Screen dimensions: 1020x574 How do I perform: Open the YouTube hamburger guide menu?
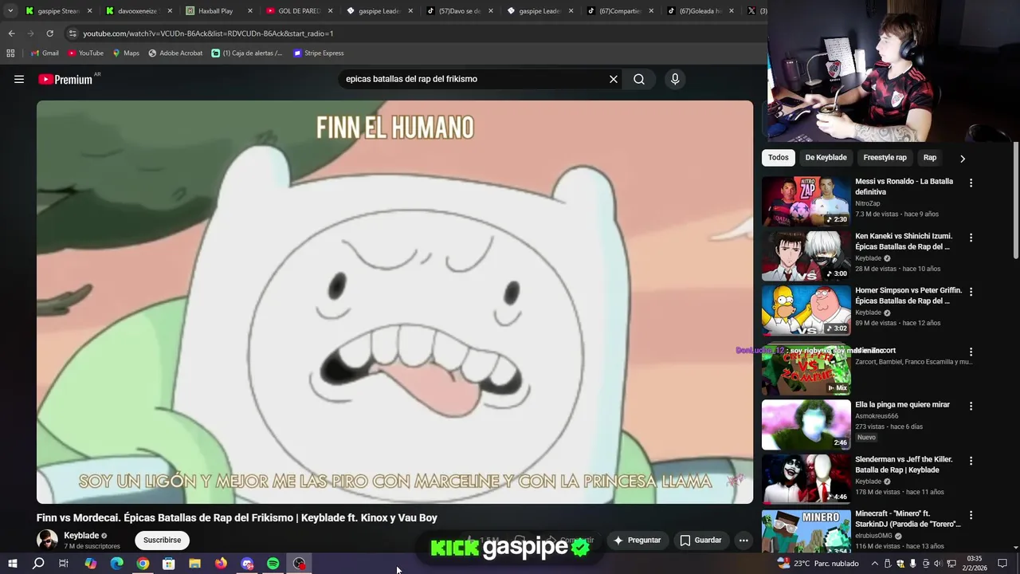pyautogui.click(x=19, y=79)
